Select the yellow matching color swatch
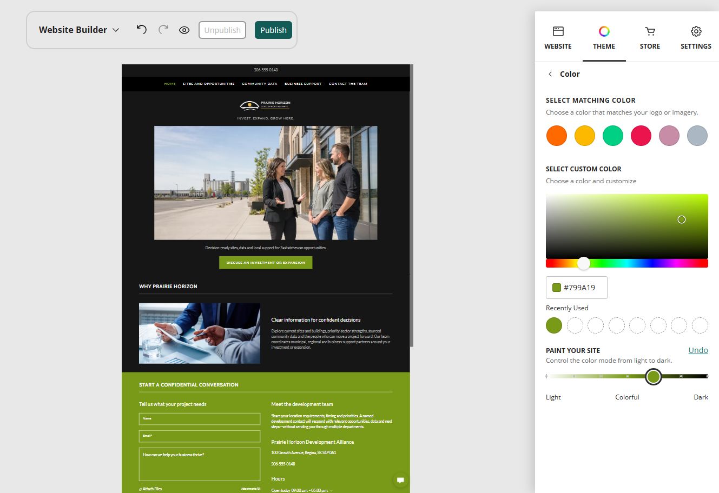 point(584,136)
